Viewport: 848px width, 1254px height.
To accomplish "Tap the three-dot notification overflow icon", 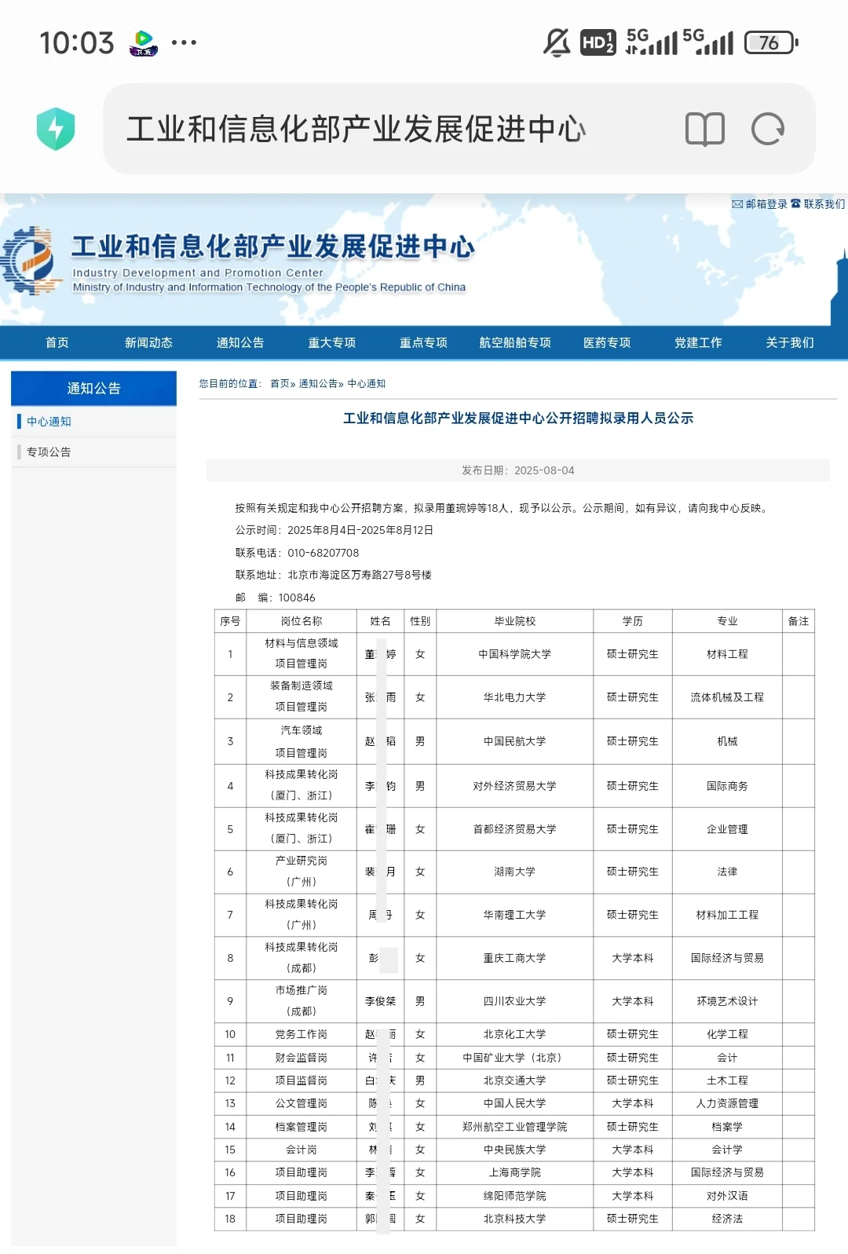I will 184,42.
